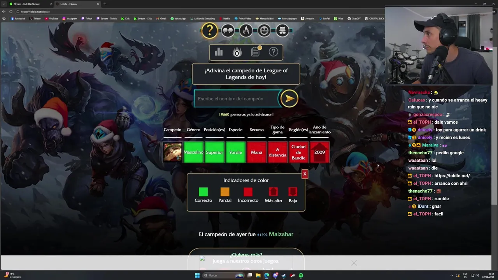
Task: Show how-to-play help question icon
Action: 274,52
